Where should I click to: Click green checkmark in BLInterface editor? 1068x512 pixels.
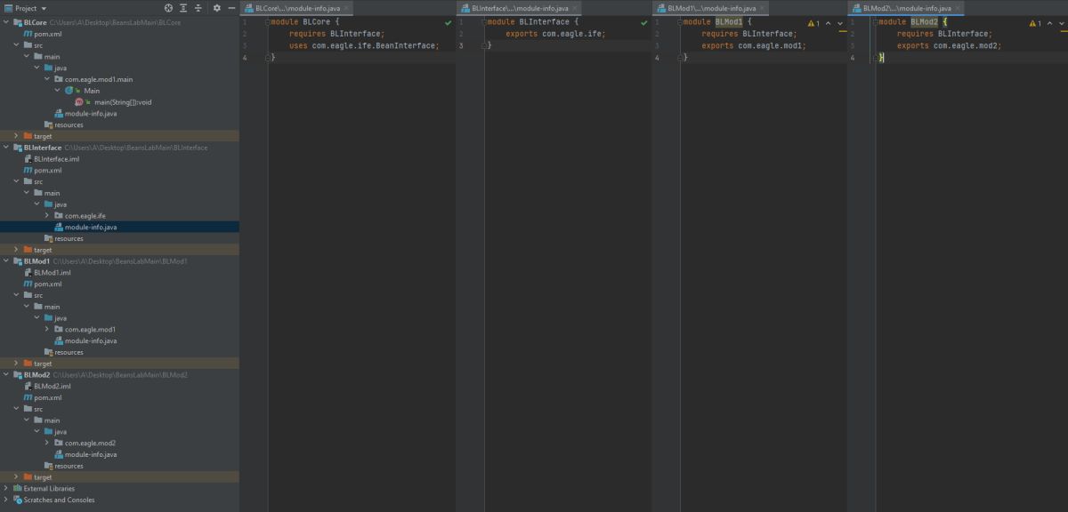[643, 22]
